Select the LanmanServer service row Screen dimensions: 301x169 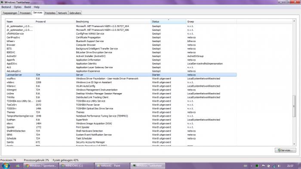pos(121,75)
